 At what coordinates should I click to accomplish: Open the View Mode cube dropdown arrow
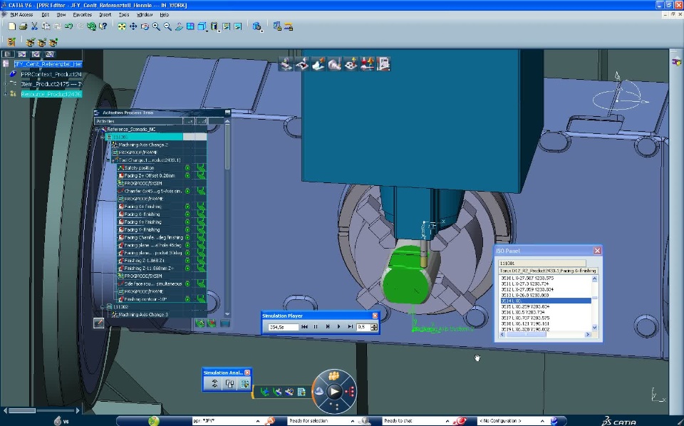point(207,31)
